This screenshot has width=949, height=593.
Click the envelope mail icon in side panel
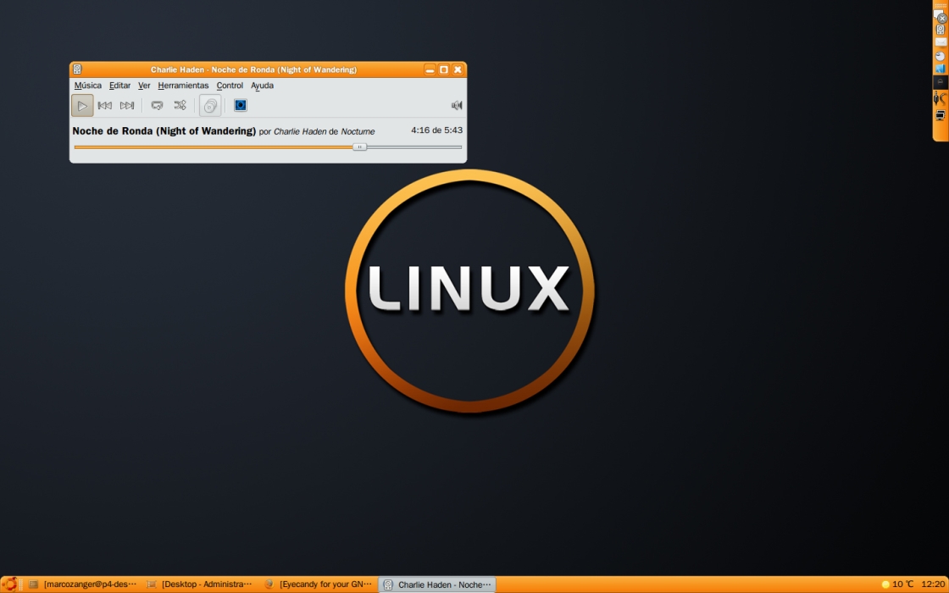click(x=941, y=42)
